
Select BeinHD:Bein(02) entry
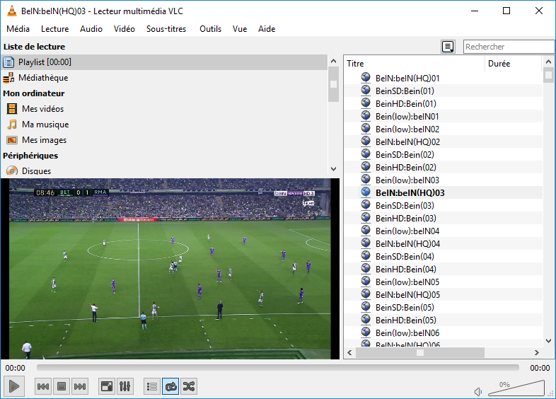tap(444, 168)
